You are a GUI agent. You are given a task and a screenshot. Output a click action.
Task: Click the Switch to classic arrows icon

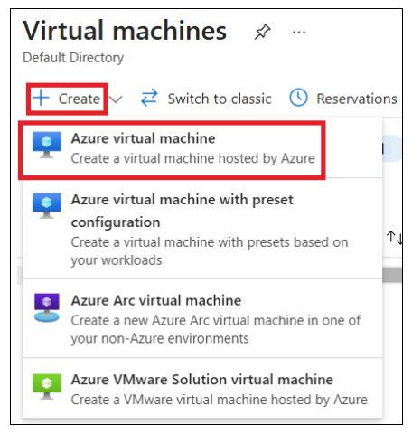[149, 98]
